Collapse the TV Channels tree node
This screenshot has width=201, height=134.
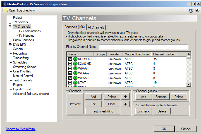click(x=10, y=27)
